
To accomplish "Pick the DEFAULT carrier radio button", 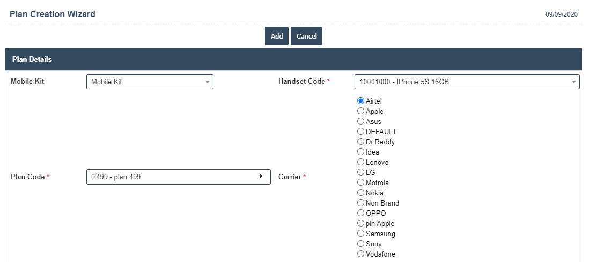I will point(361,132).
